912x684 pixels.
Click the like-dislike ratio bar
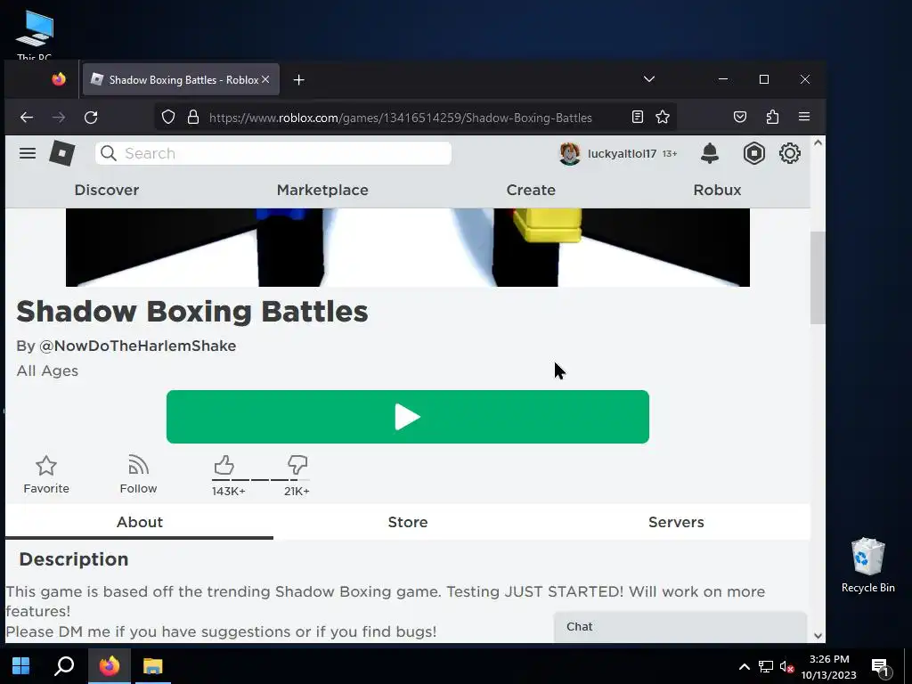coord(261,480)
